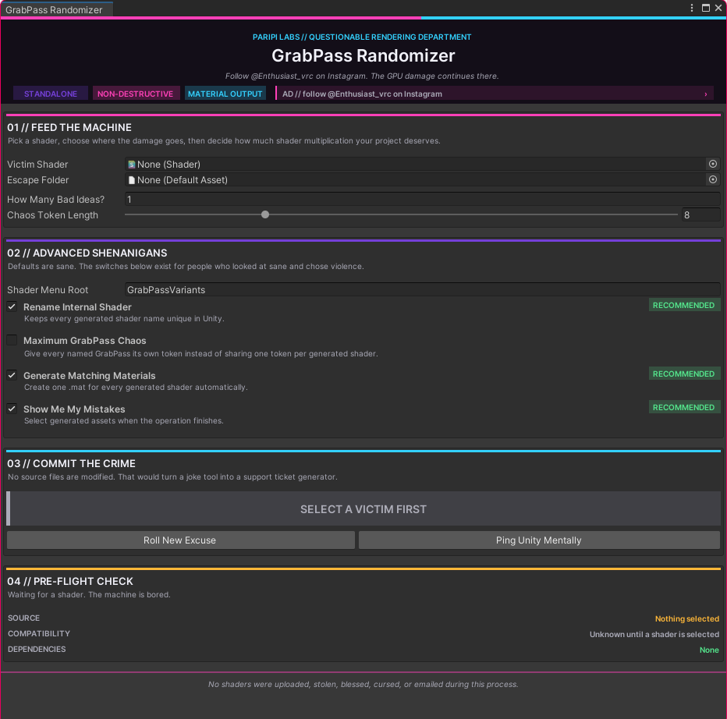Click the '04 // PRE-FLIGHT CHECK' heading
Screen dimensions: 727x719
pos(70,581)
